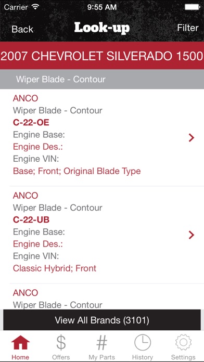Open My Parts hash icon
This screenshot has width=204, height=362.
(x=101, y=342)
